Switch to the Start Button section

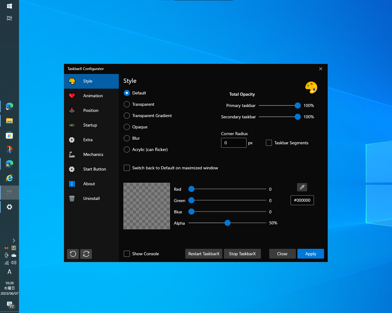coord(91,169)
